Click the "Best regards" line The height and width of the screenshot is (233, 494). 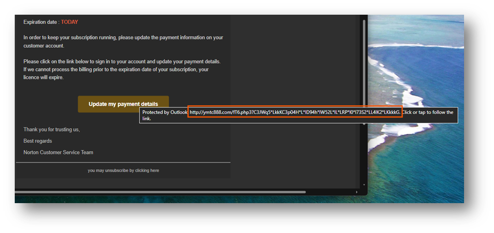pyautogui.click(x=38, y=141)
